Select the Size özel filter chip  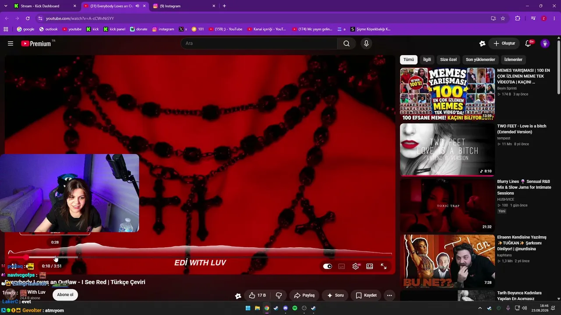448,59
